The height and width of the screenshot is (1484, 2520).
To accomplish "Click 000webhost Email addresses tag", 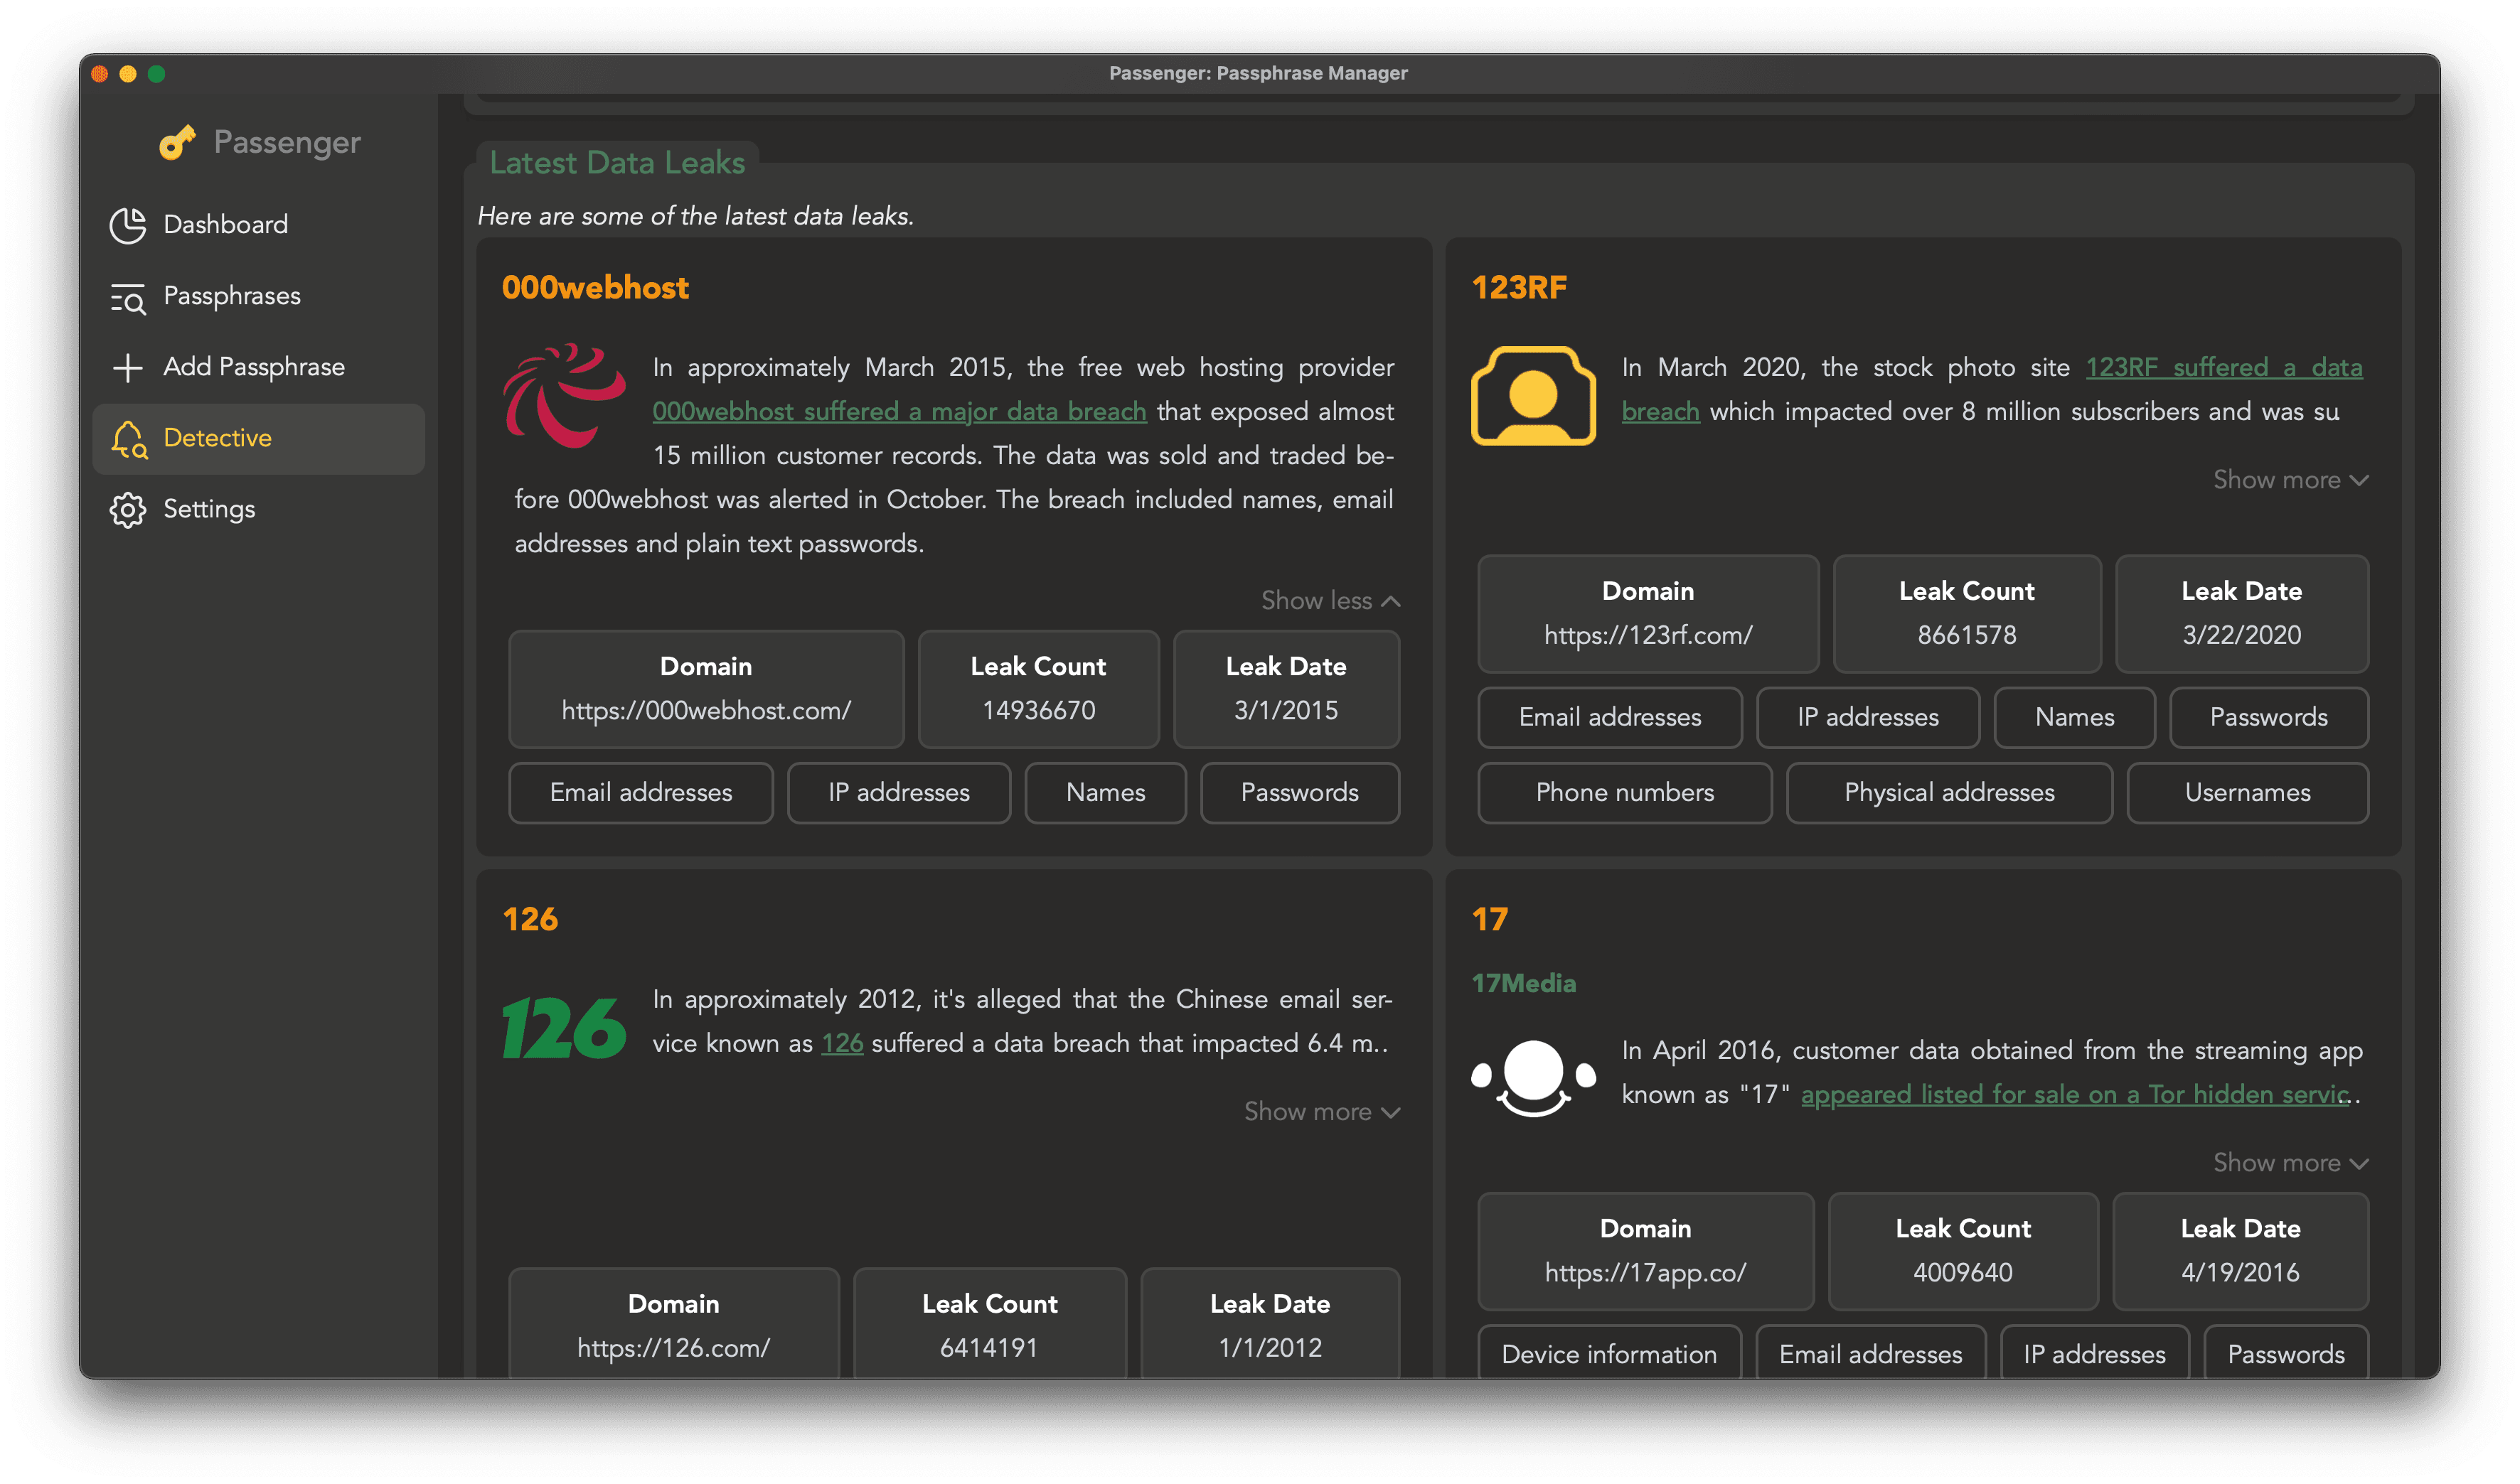I will point(641,793).
